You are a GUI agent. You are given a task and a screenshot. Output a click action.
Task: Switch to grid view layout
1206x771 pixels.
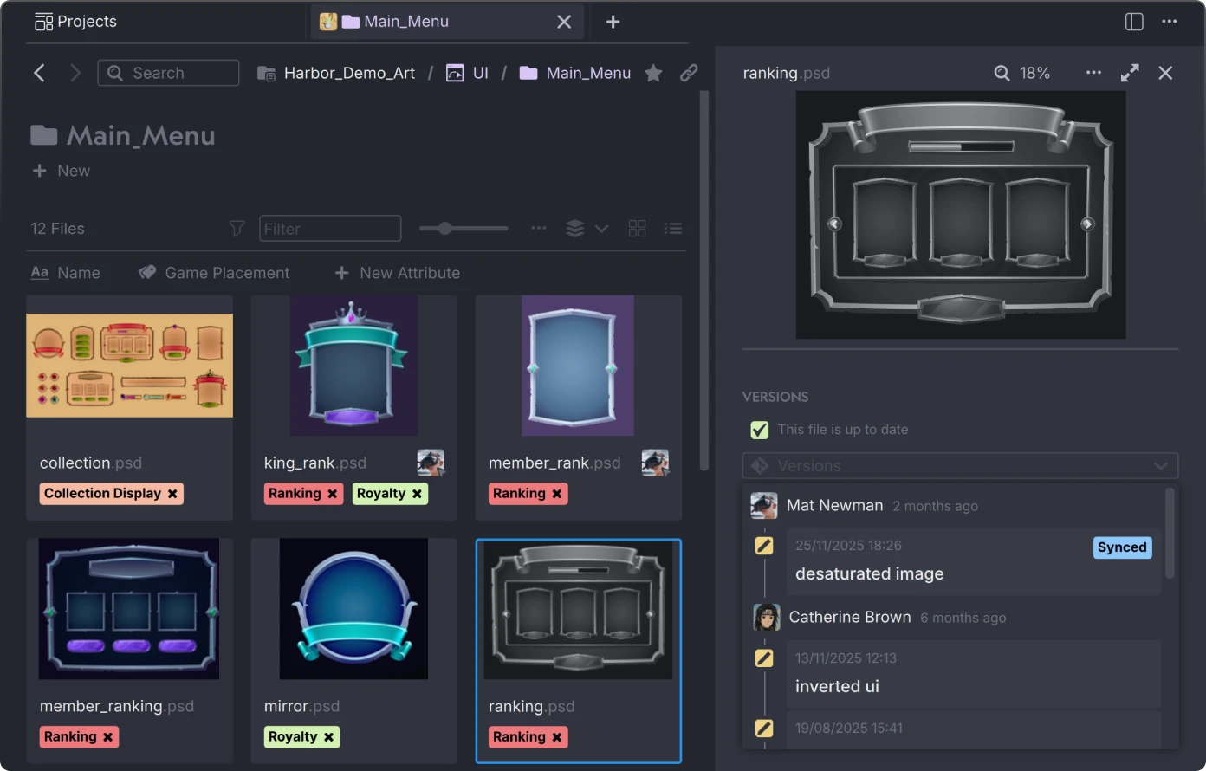(x=637, y=228)
